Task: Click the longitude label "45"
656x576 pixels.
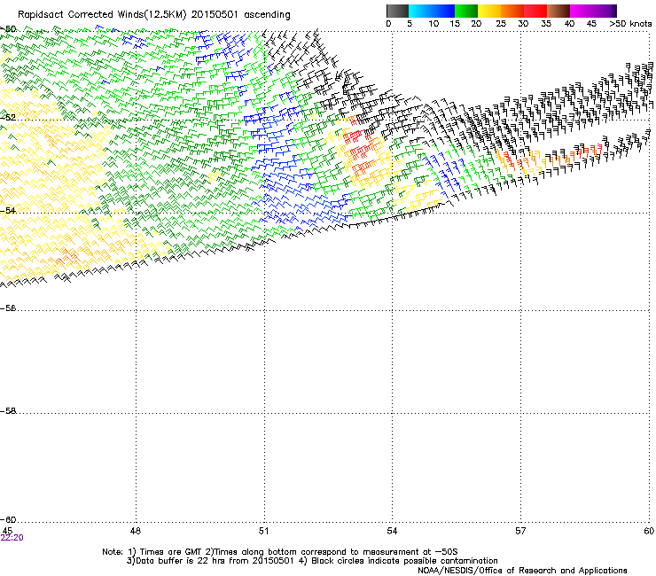Action: point(7,531)
